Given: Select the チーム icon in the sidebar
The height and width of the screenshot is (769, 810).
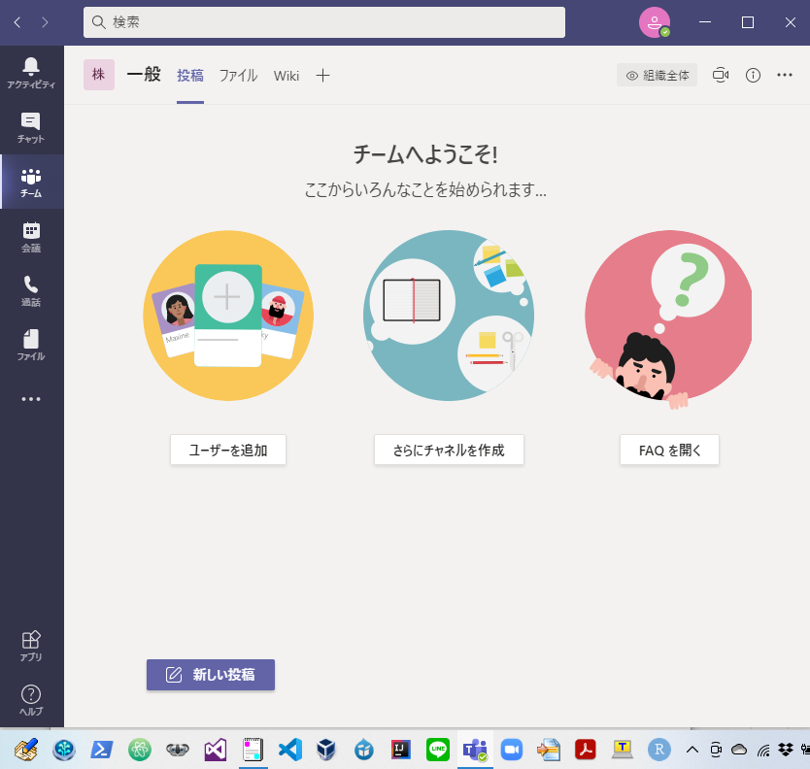Looking at the screenshot, I should coord(31,182).
